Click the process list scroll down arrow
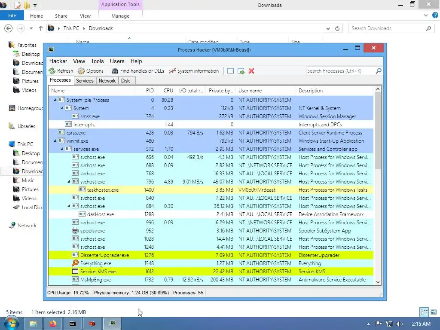The image size is (440, 330). pos(378,282)
